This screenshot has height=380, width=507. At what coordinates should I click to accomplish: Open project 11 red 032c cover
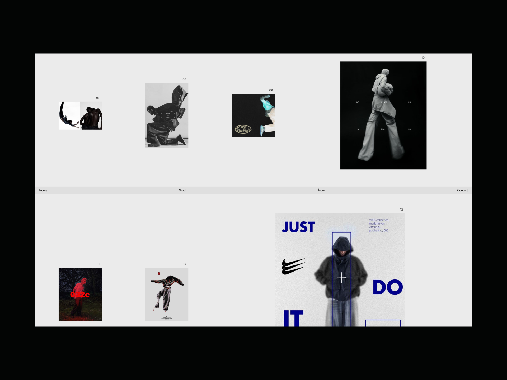click(x=80, y=294)
